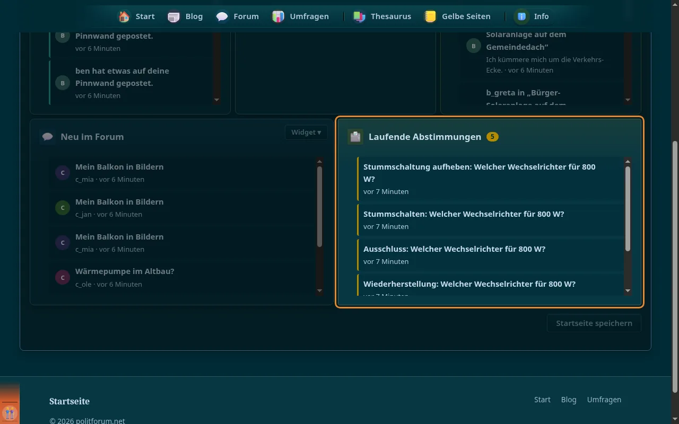Click the books icon beside Thesaurus
This screenshot has width=679, height=424.
point(360,16)
